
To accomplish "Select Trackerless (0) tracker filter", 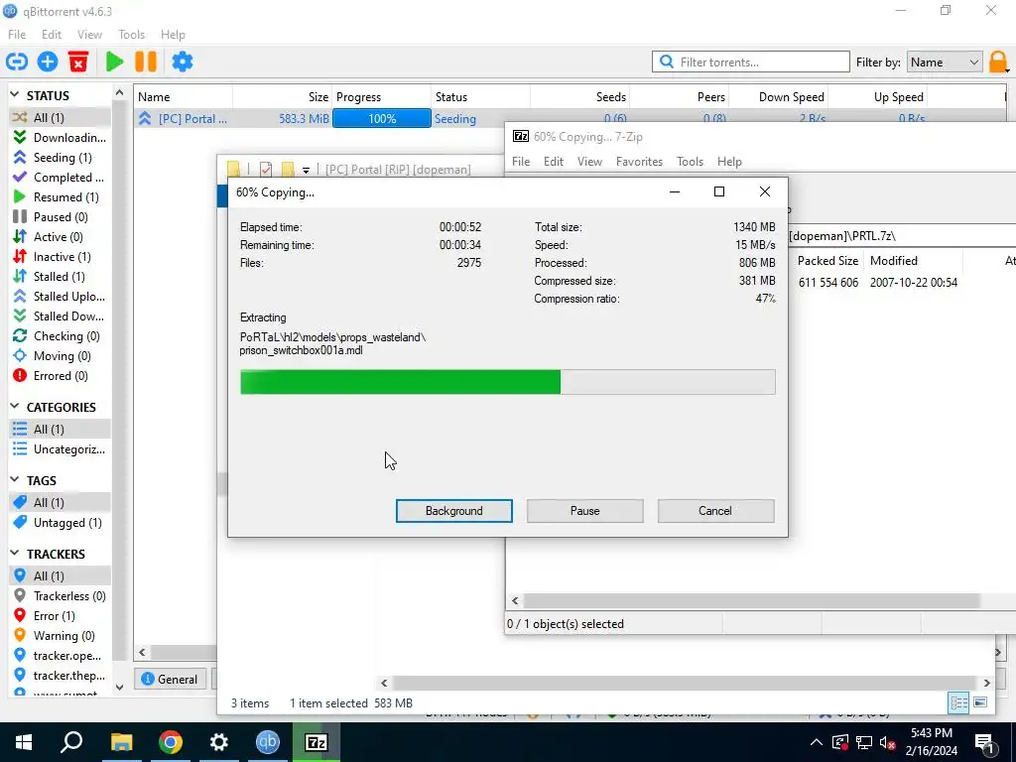I will tap(60, 596).
